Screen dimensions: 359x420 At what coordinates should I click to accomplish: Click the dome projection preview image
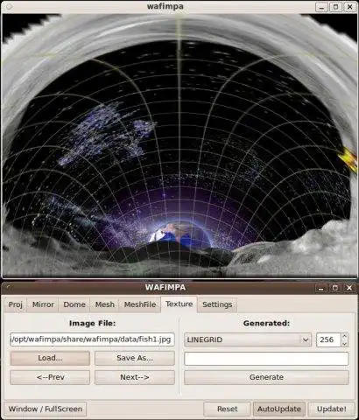pos(179,145)
